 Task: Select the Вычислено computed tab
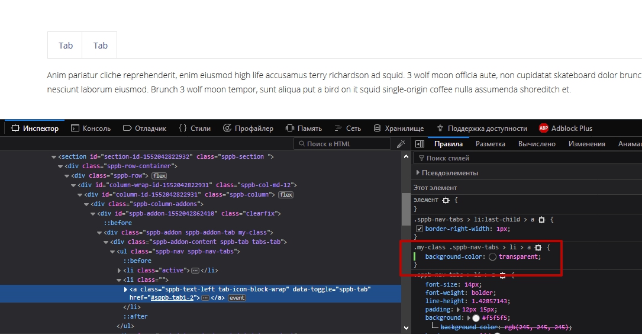pos(537,144)
